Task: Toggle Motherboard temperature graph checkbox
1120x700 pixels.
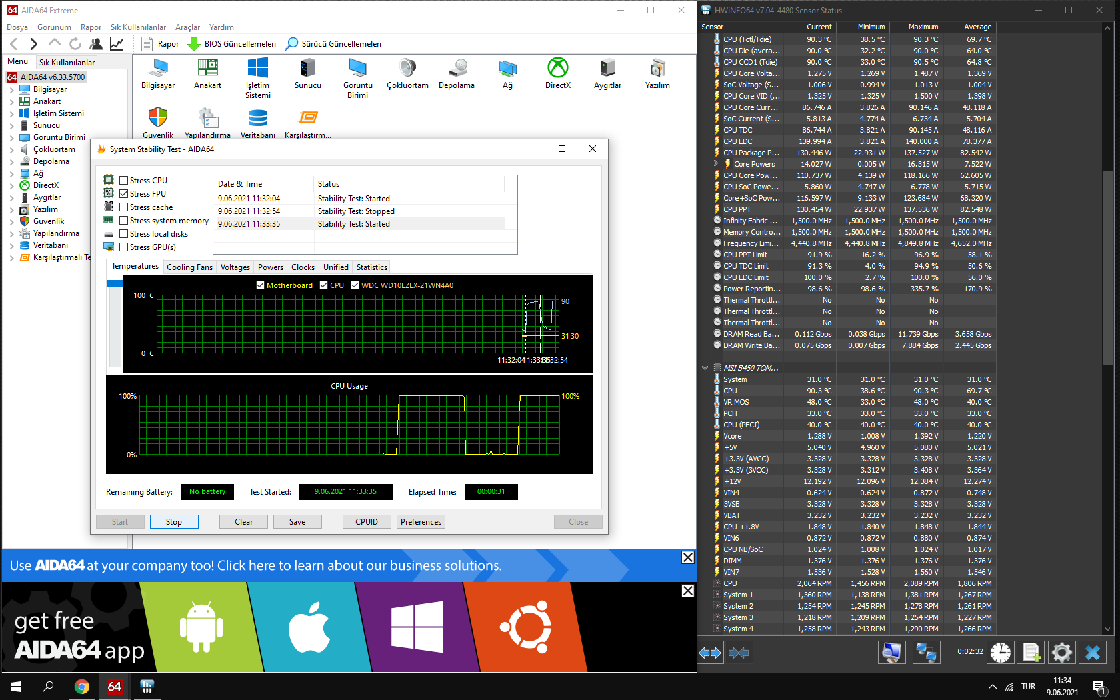Action: (260, 285)
